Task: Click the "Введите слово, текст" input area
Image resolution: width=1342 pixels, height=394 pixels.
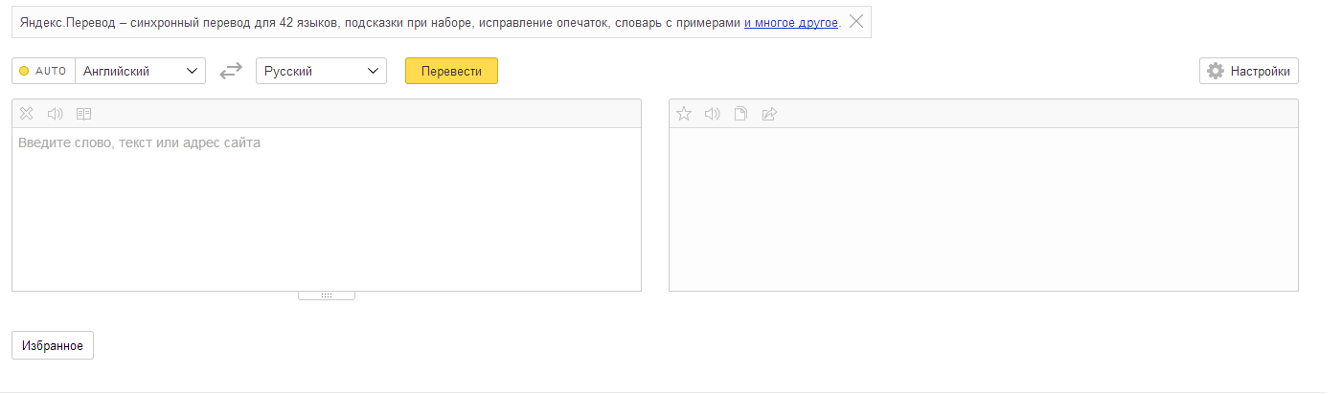Action: [x=327, y=208]
